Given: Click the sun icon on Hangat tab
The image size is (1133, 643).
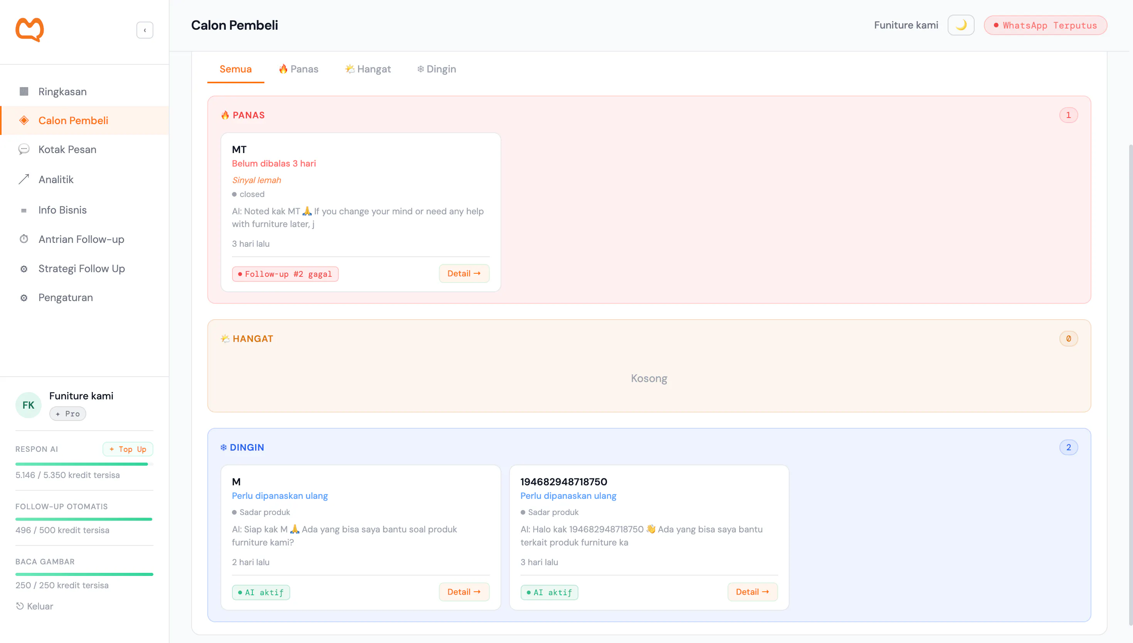Looking at the screenshot, I should 350,69.
